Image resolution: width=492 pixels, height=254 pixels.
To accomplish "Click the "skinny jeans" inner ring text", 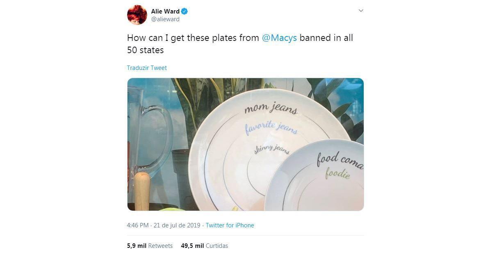I will tap(271, 149).
